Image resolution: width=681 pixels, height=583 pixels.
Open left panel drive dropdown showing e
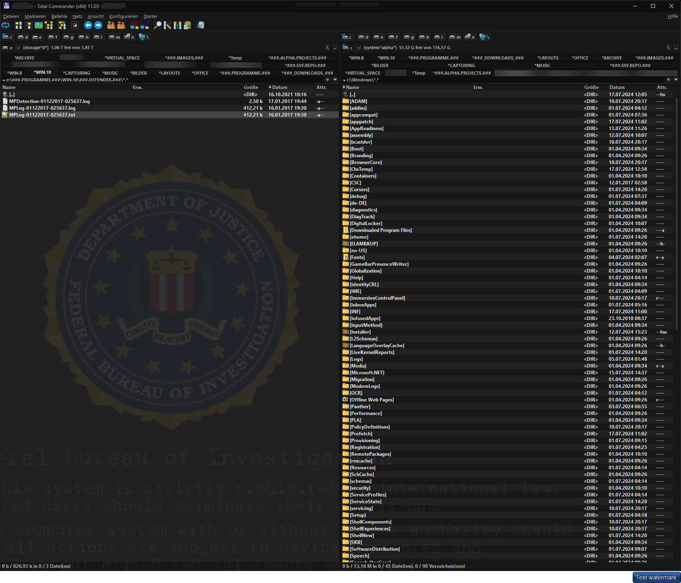coord(11,47)
